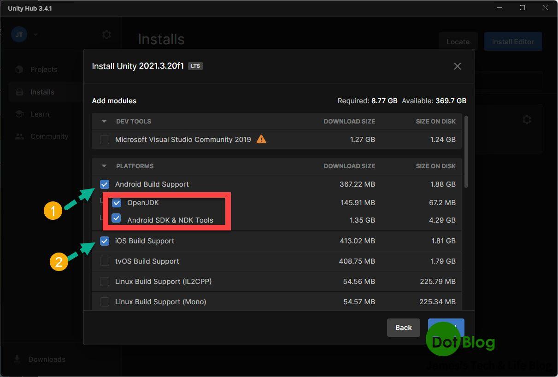Close the Install Unity dialog with X
Screen dimensions: 558x377
458,66
